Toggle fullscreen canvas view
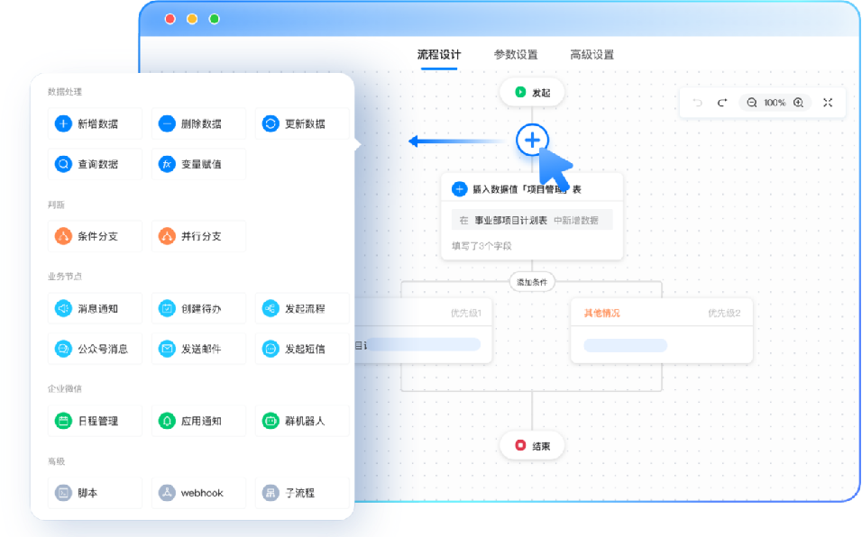The image size is (862, 537). pos(828,103)
